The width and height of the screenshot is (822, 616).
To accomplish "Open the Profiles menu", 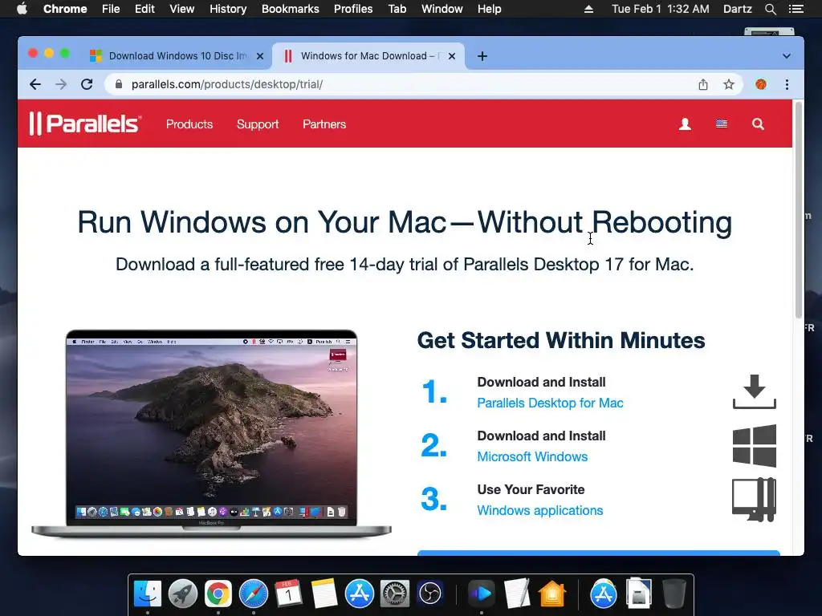I will coord(353,9).
